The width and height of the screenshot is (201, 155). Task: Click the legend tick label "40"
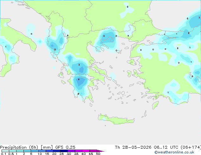pyautogui.click(x=83, y=154)
